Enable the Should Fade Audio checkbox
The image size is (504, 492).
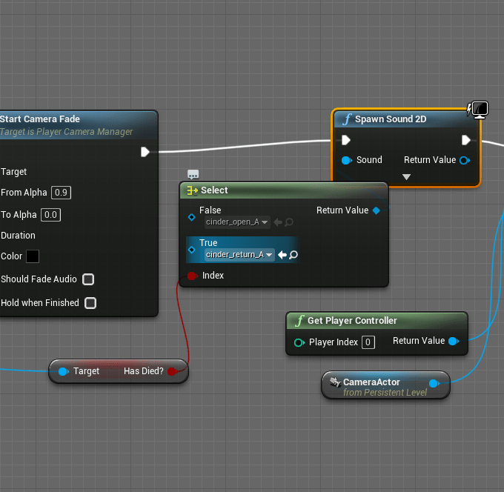pos(88,279)
